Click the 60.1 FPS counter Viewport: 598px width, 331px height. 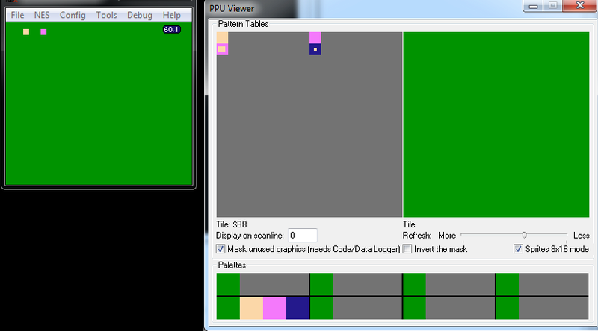(x=171, y=29)
